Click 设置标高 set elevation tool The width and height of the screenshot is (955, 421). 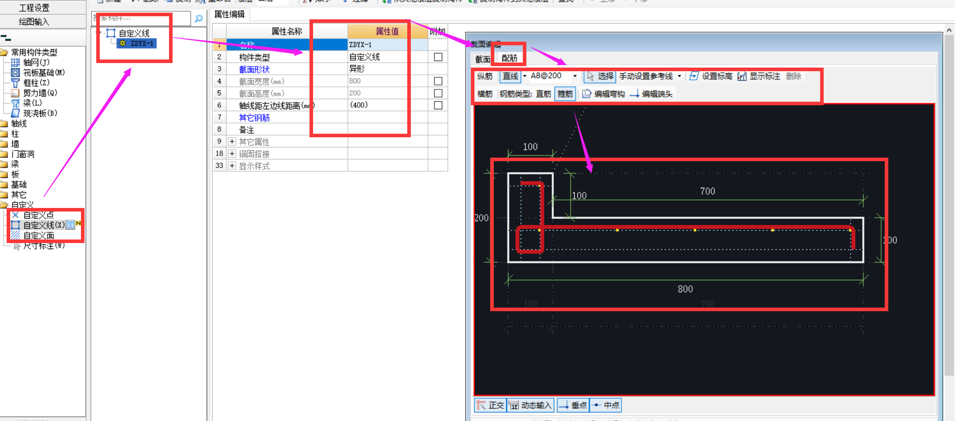click(x=711, y=76)
